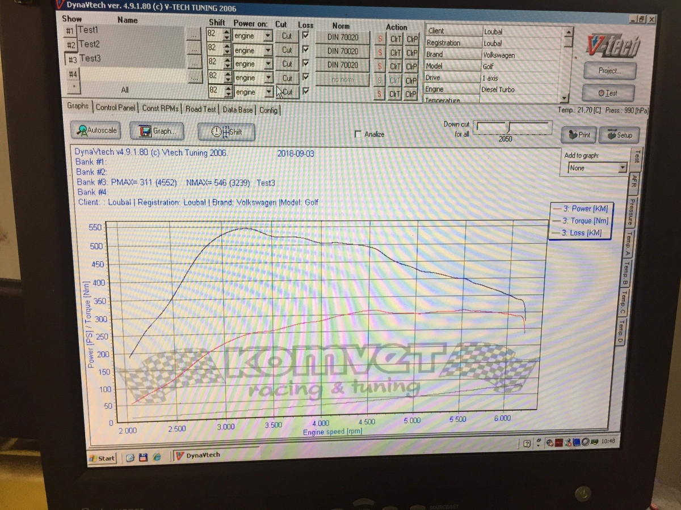Viewport: 681px width, 510px height.
Task: Click the scroll-up arrow in client info list
Action: (568, 32)
